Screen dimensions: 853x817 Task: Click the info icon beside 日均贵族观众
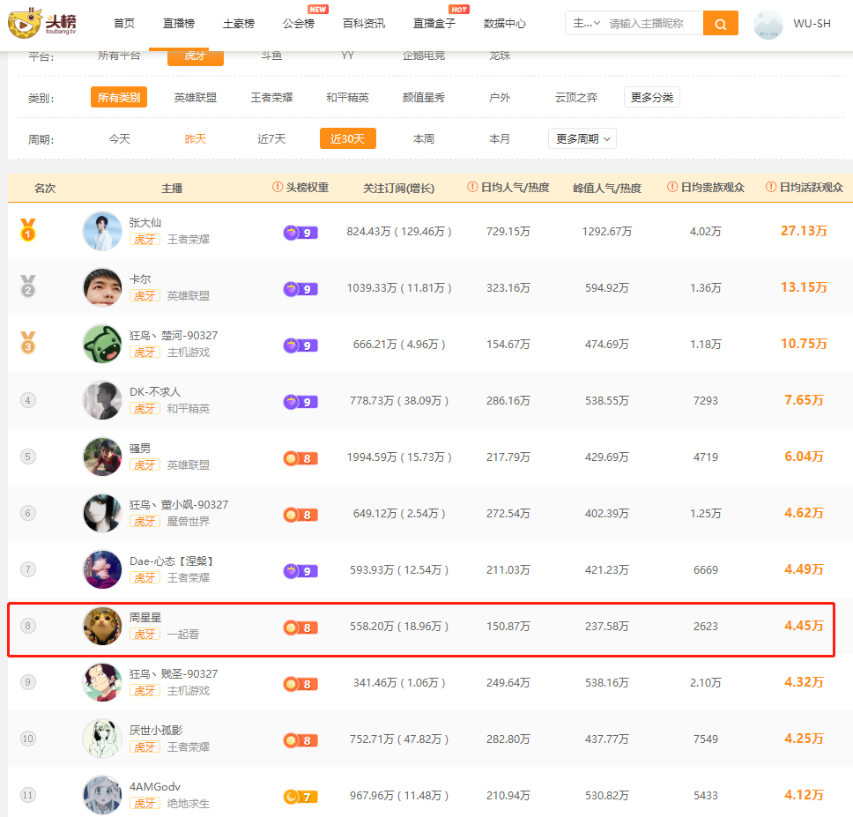coord(672,187)
